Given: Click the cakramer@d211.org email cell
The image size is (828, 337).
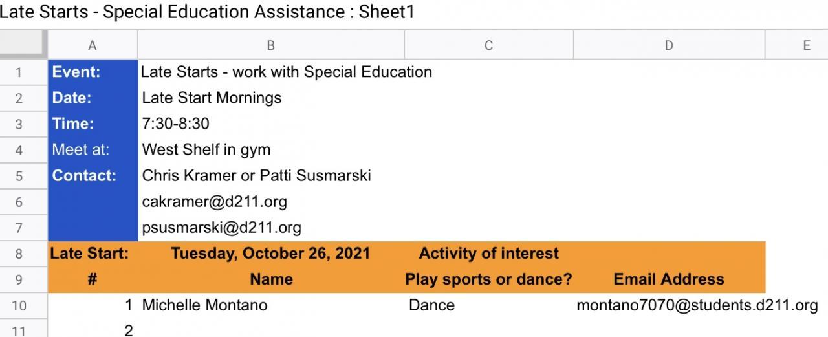Looking at the screenshot, I should [215, 202].
